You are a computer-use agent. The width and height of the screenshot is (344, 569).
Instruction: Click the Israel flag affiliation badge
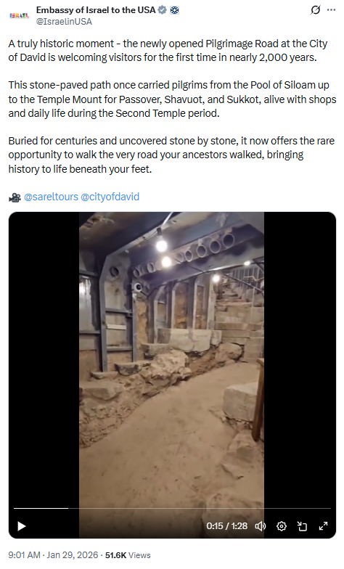175,10
